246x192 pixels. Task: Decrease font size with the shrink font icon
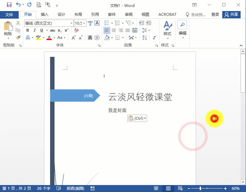coord(81,38)
